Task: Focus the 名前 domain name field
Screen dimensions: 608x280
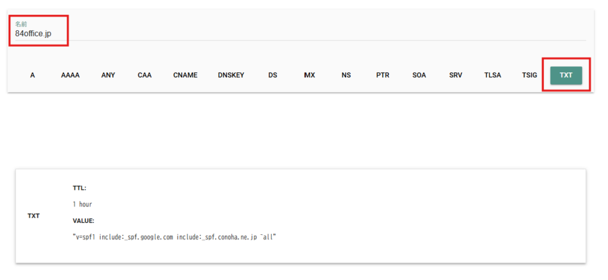Action: tap(300, 31)
